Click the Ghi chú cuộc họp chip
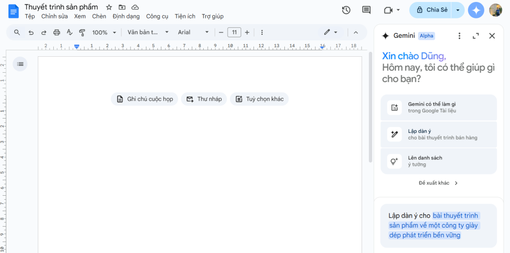 point(144,99)
